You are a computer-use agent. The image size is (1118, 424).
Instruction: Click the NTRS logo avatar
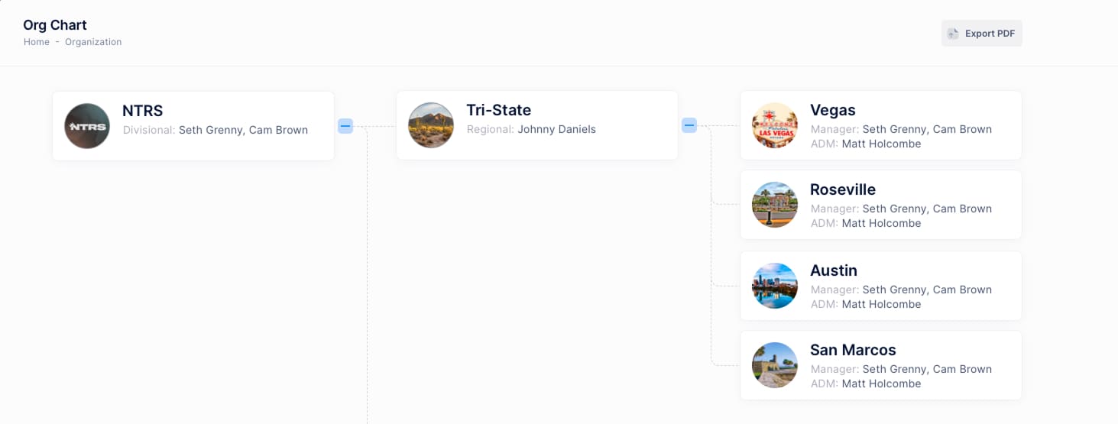point(87,125)
